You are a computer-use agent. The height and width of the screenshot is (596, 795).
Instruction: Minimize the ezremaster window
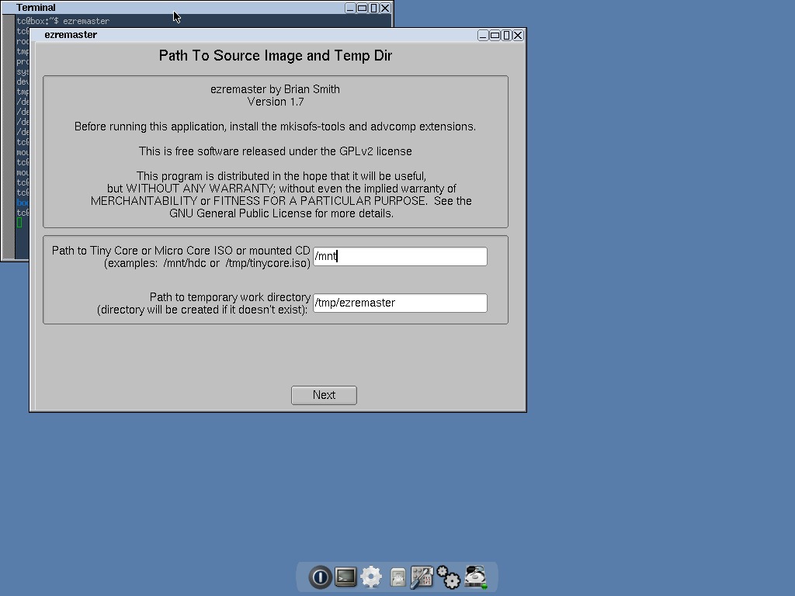(483, 35)
